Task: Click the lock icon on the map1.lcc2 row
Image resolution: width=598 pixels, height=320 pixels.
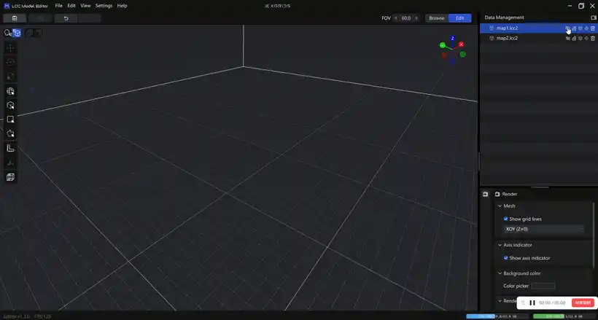Action: pos(574,28)
